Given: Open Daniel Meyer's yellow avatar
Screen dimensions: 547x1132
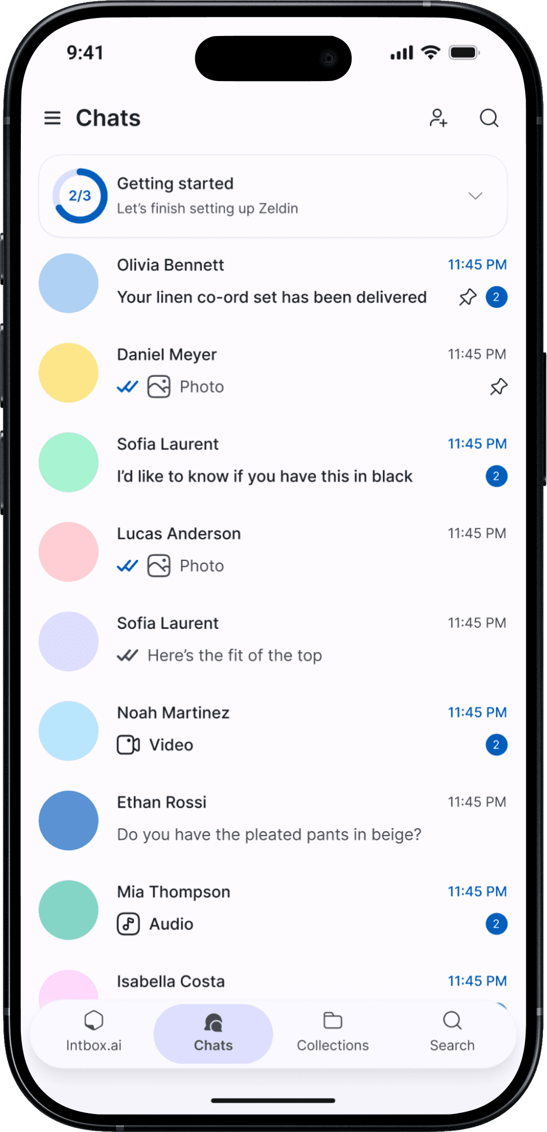Looking at the screenshot, I should point(69,372).
